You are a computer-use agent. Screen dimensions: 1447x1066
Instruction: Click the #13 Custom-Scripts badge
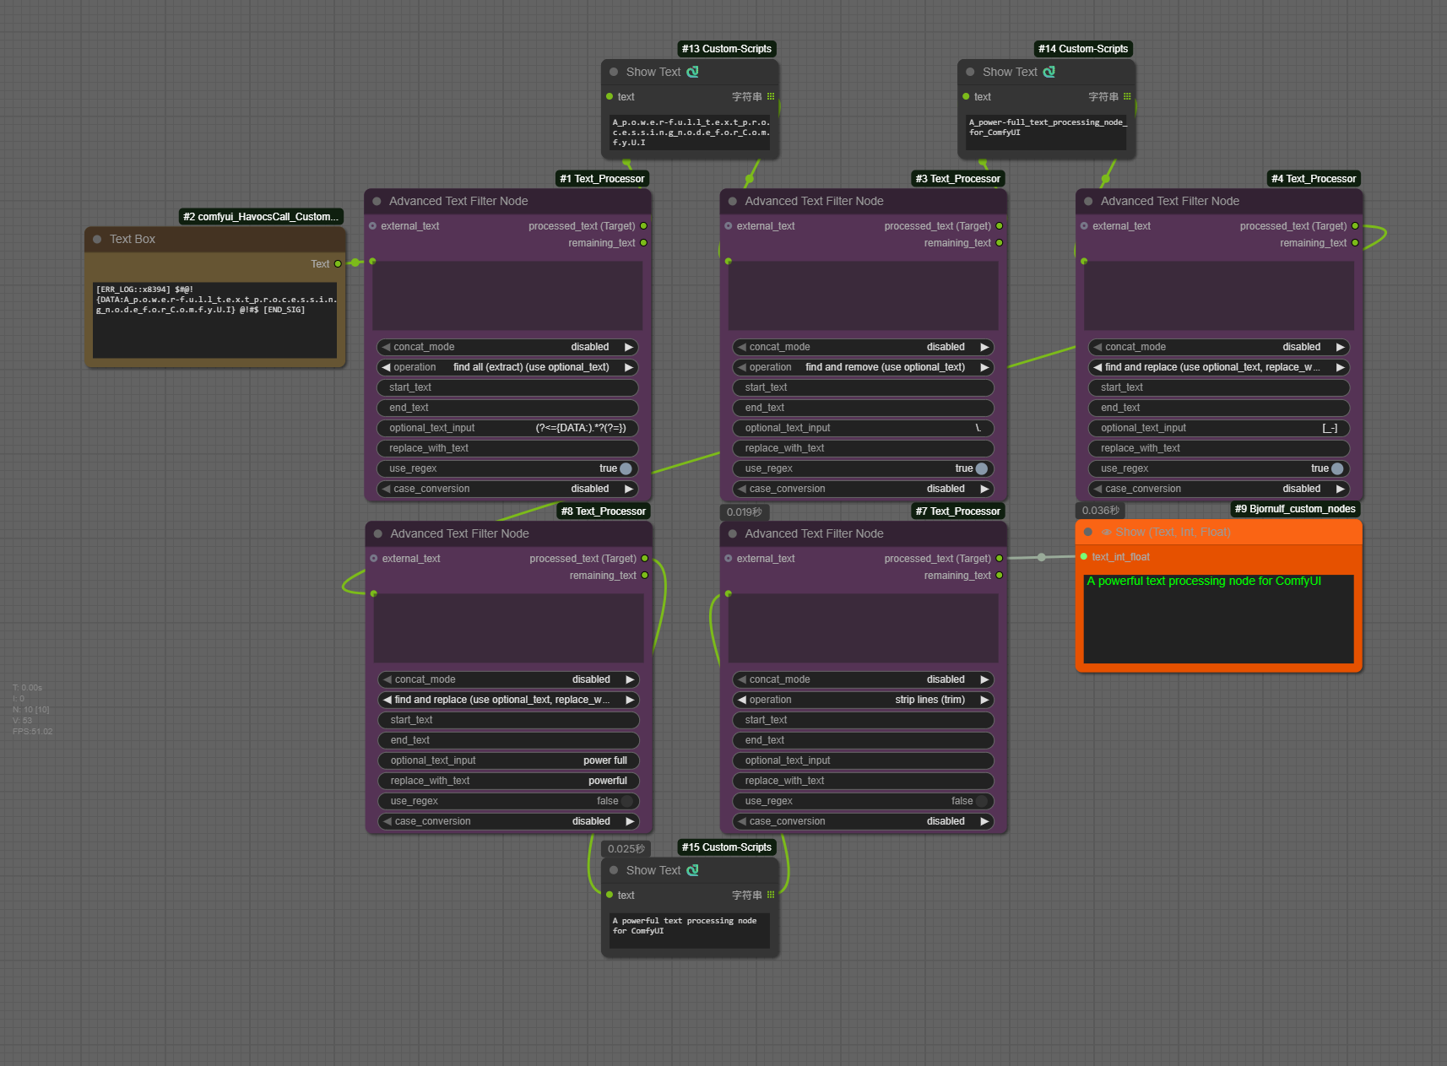pyautogui.click(x=727, y=49)
